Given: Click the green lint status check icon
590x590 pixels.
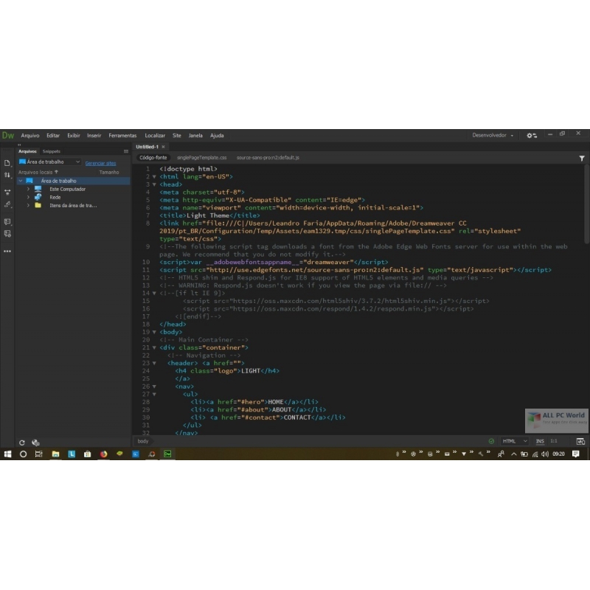Looking at the screenshot, I should point(491,441).
